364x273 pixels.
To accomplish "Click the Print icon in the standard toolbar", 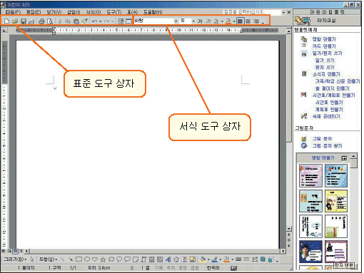I will click(41, 21).
